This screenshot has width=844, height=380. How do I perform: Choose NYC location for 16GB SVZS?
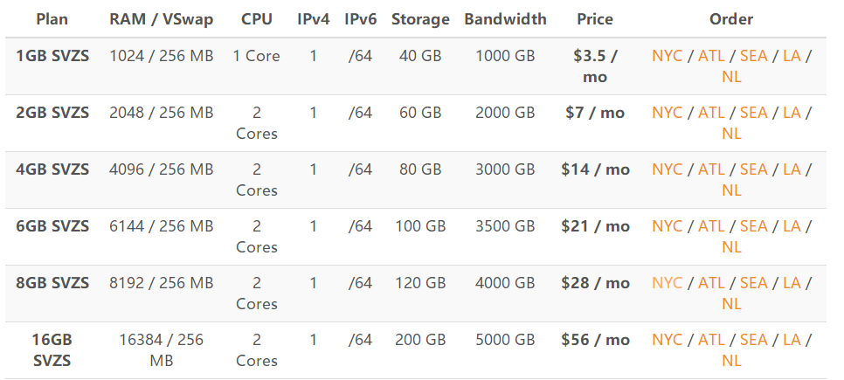pyautogui.click(x=668, y=340)
